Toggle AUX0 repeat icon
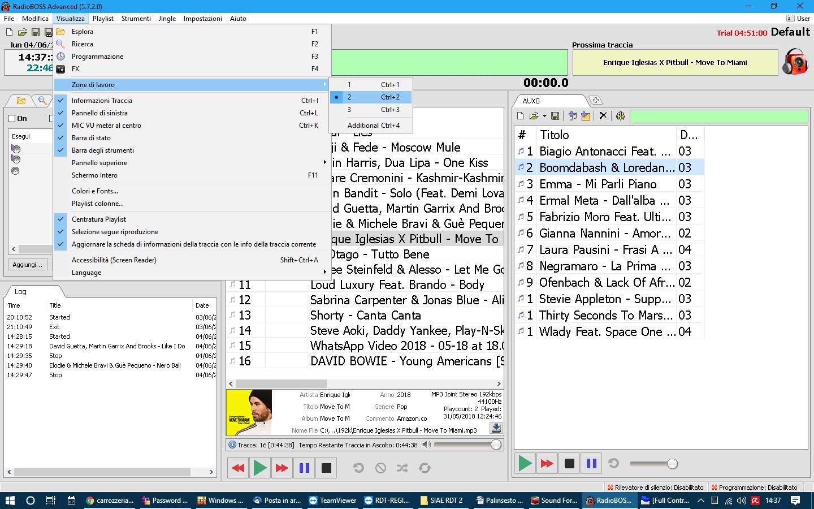The width and height of the screenshot is (814, 509). tap(613, 464)
